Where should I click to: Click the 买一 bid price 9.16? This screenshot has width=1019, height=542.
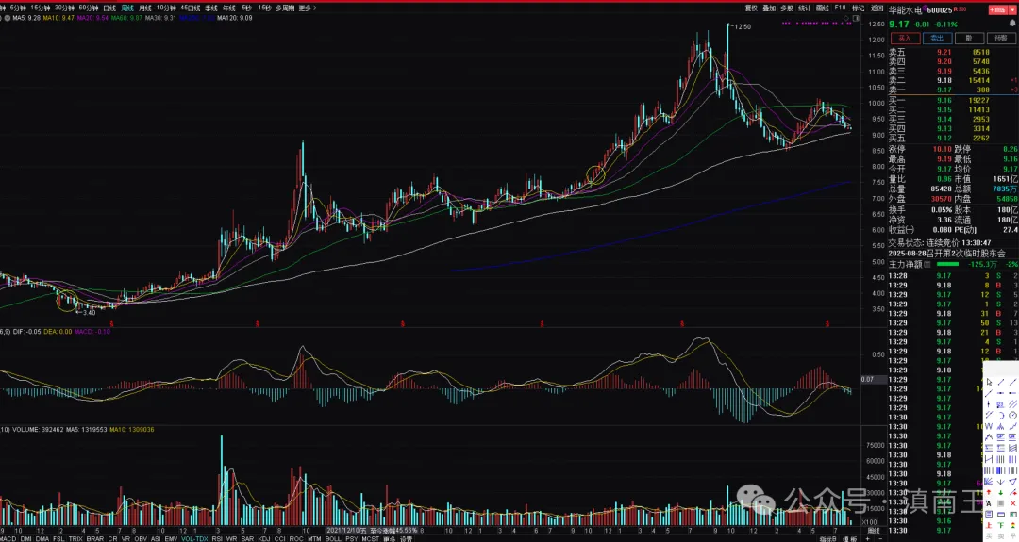944,101
